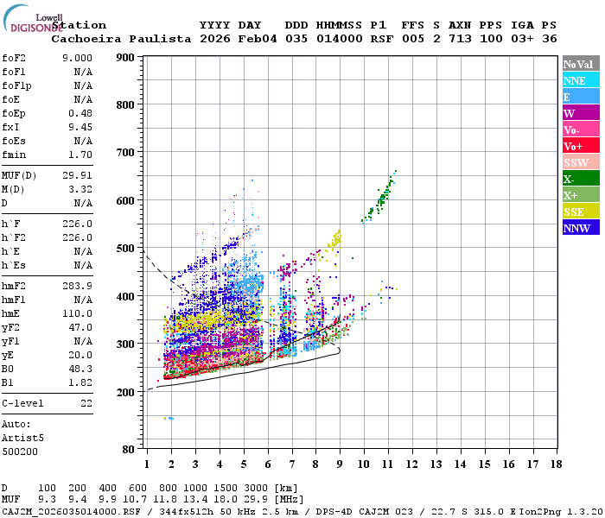Choose the SSE yellow legend swatch
This screenshot has width=605, height=518.
tap(581, 212)
